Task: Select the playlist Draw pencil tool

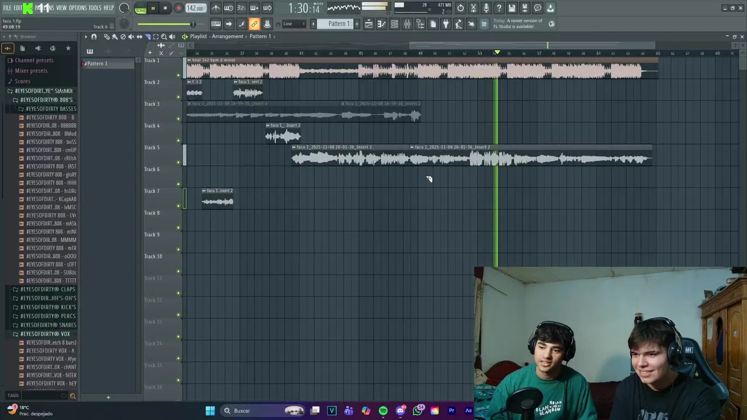Action: pos(107,37)
